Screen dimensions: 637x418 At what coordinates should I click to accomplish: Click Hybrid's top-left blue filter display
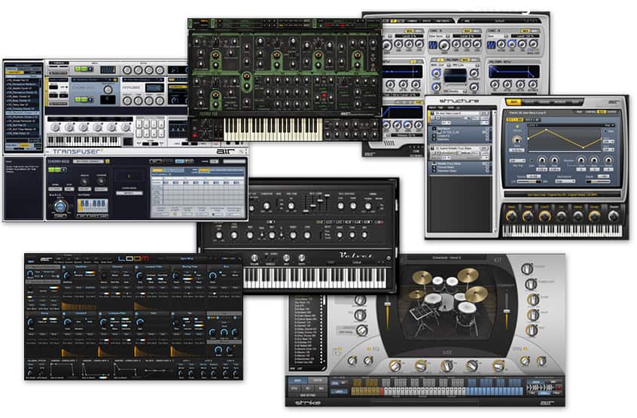tap(402, 72)
